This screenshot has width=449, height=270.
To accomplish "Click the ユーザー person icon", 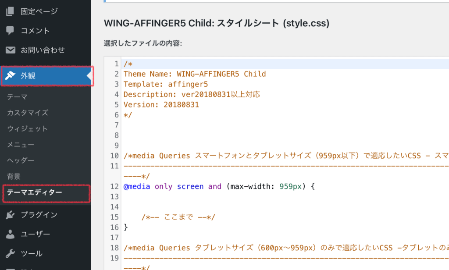I will coord(11,234).
